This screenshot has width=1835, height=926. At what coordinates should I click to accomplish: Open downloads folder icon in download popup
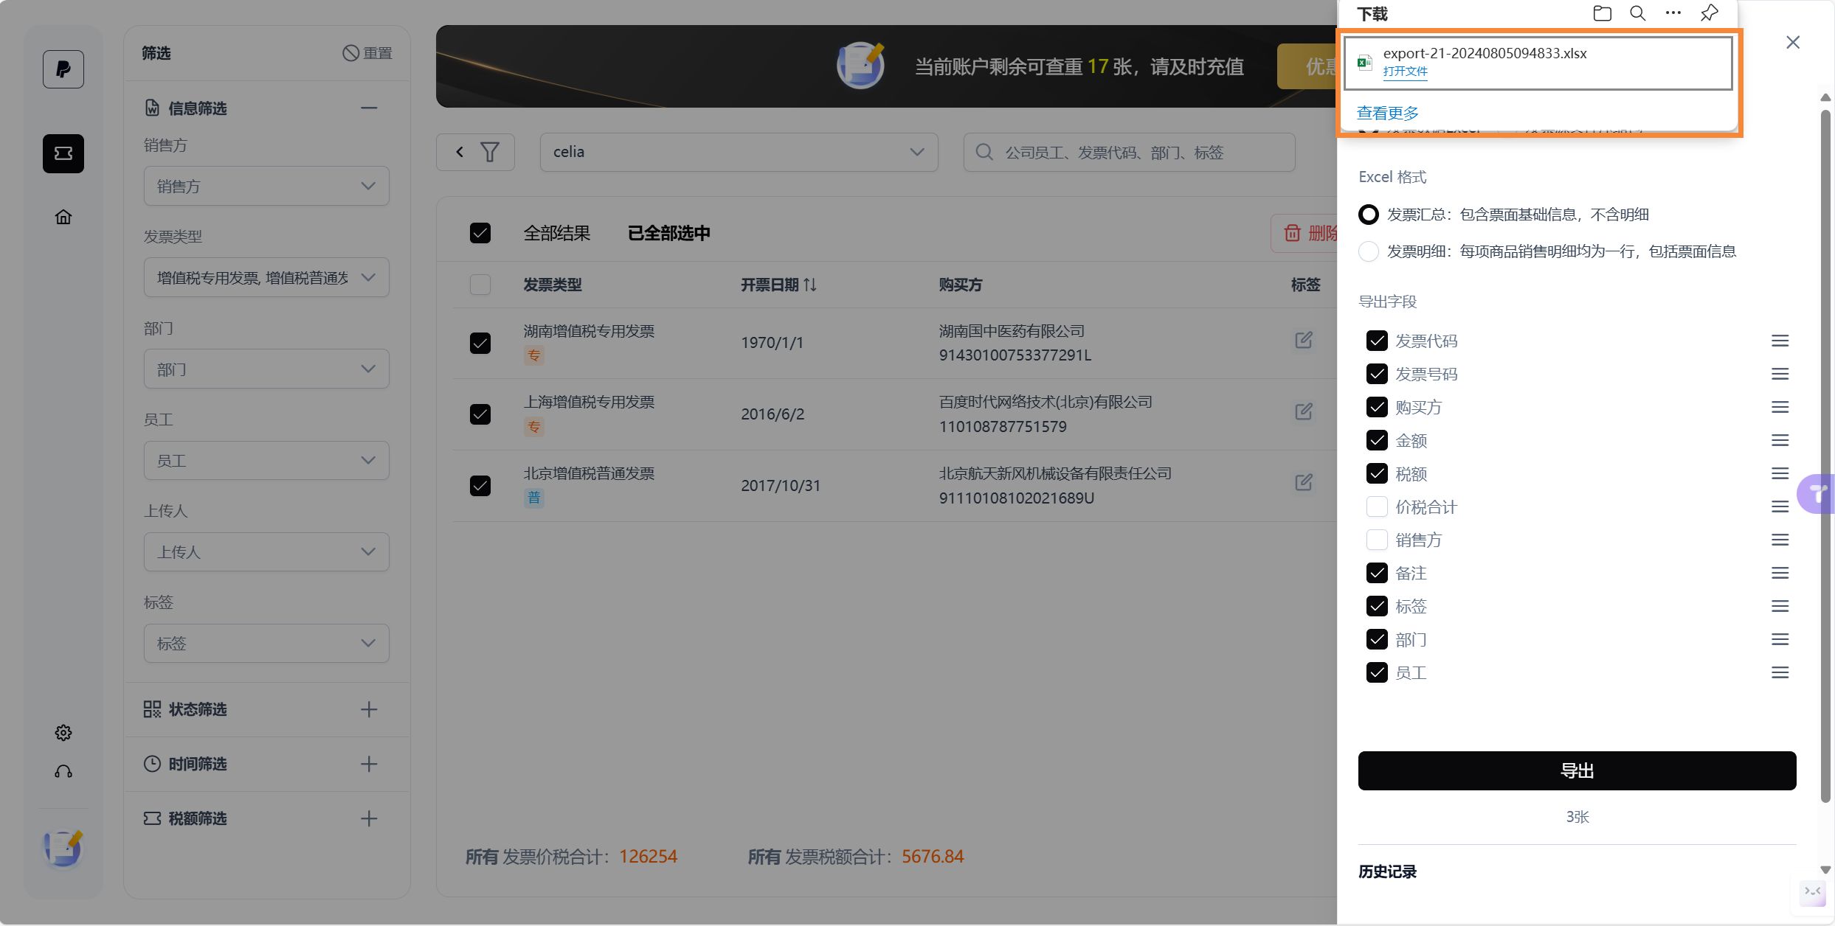coord(1602,13)
